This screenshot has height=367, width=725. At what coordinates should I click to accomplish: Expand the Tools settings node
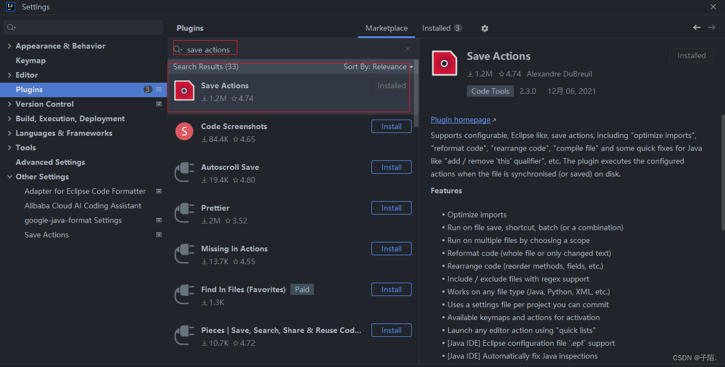(9, 147)
